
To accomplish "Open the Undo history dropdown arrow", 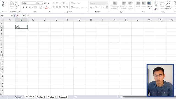I will pyautogui.click(x=5, y=2).
